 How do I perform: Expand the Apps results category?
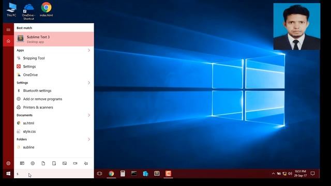89,50
